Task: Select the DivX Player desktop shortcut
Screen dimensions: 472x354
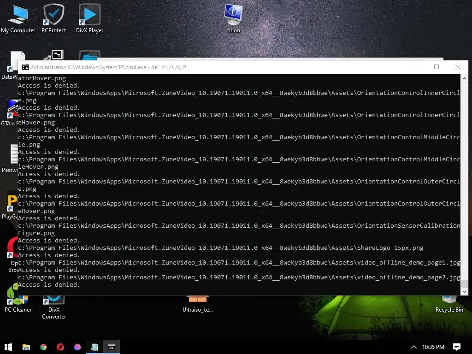Action: [89, 18]
